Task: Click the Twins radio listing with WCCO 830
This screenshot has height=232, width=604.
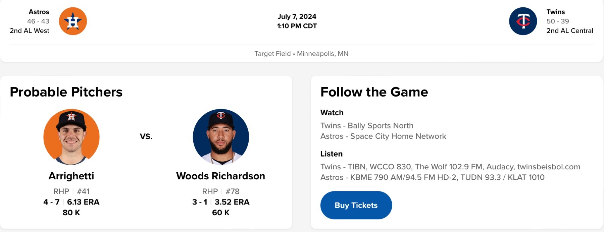Action: click(x=450, y=167)
